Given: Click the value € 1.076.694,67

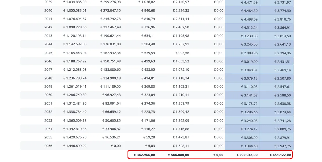Looking at the screenshot, I should tap(75, 19).
